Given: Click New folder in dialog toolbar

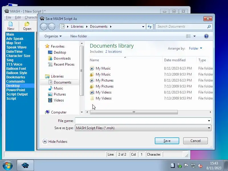Looking at the screenshot, I should pyautogui.click(x=79, y=36).
